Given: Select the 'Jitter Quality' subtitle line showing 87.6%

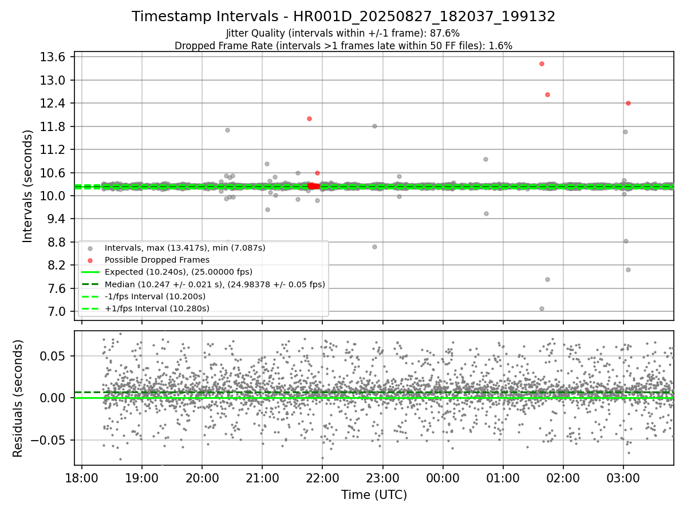Looking at the screenshot, I should tap(343, 33).
